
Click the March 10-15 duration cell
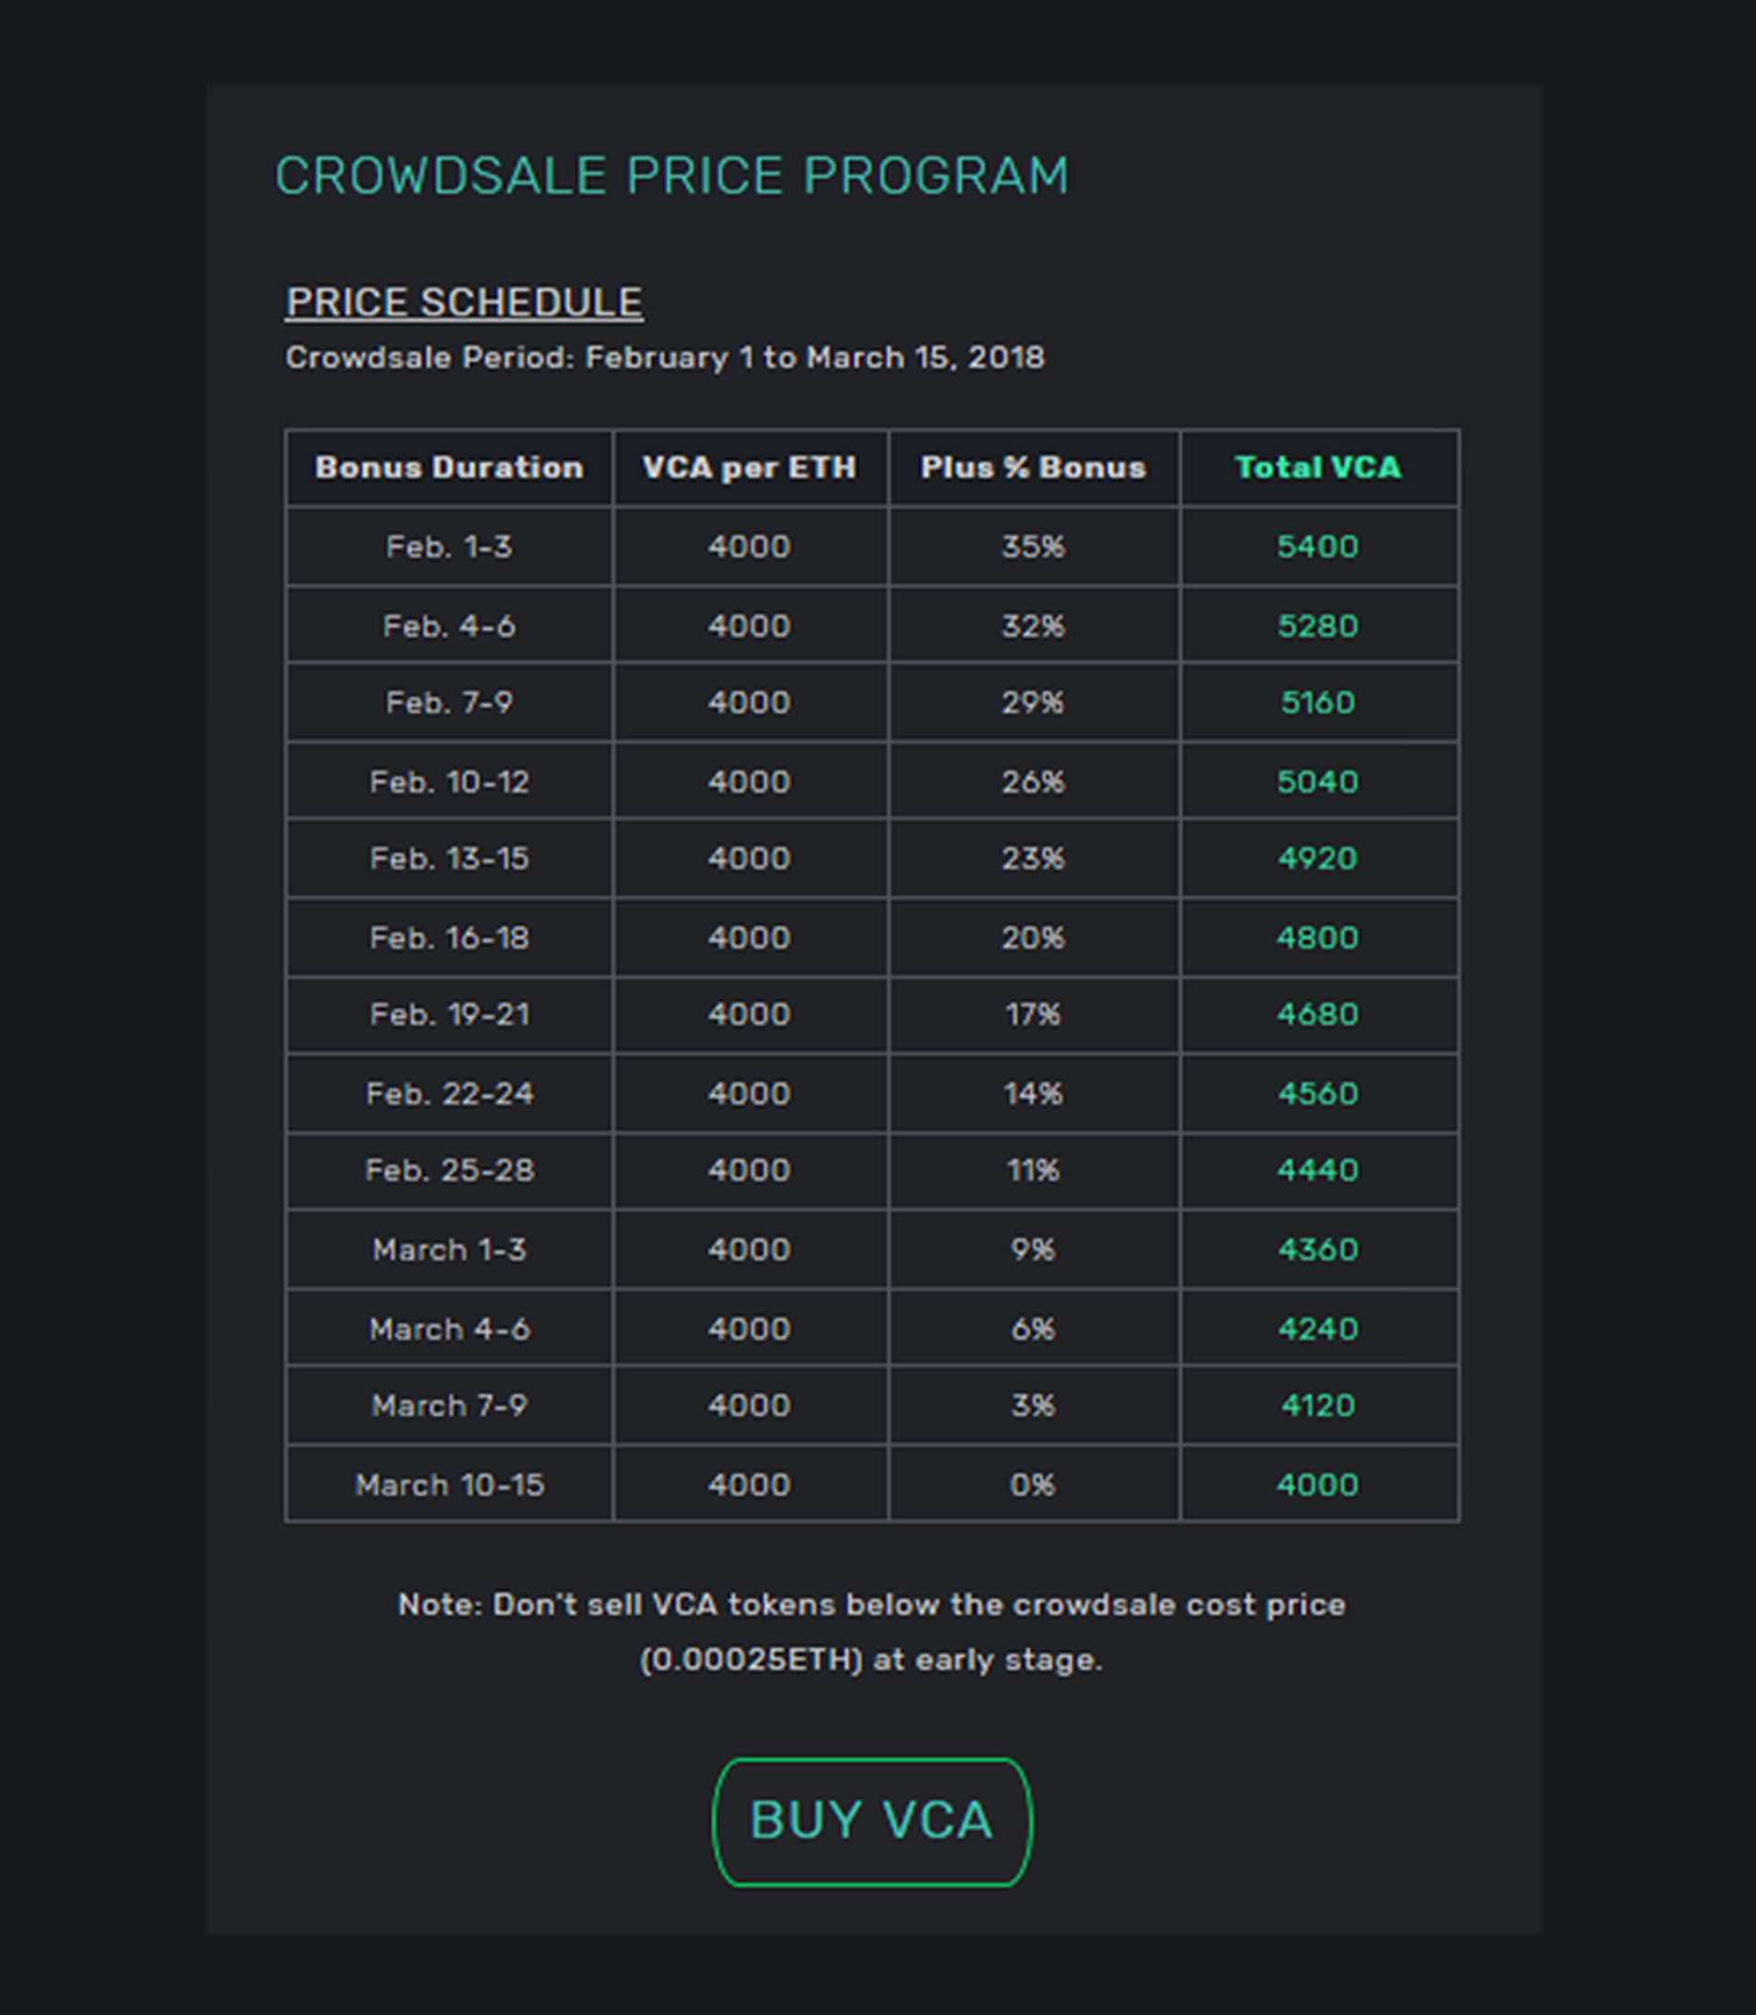pyautogui.click(x=450, y=1484)
